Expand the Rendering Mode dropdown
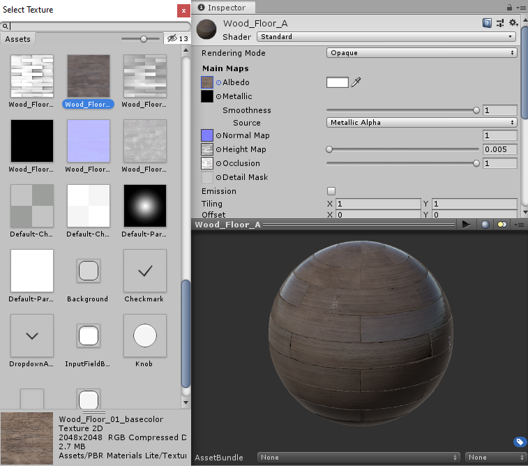Screen dimensions: 528x466 (x=421, y=53)
